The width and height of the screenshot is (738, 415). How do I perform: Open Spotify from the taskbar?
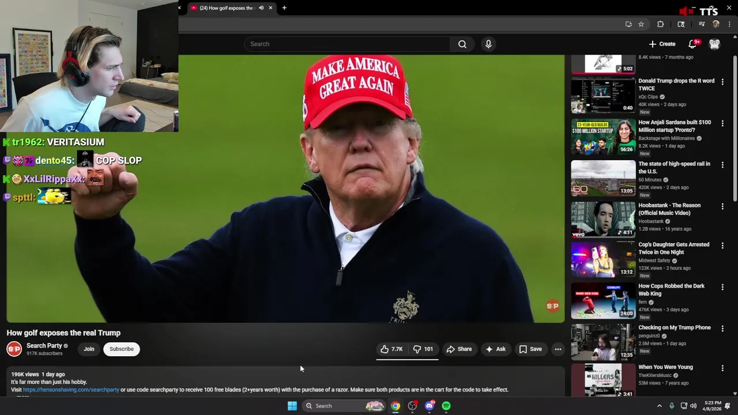446,406
